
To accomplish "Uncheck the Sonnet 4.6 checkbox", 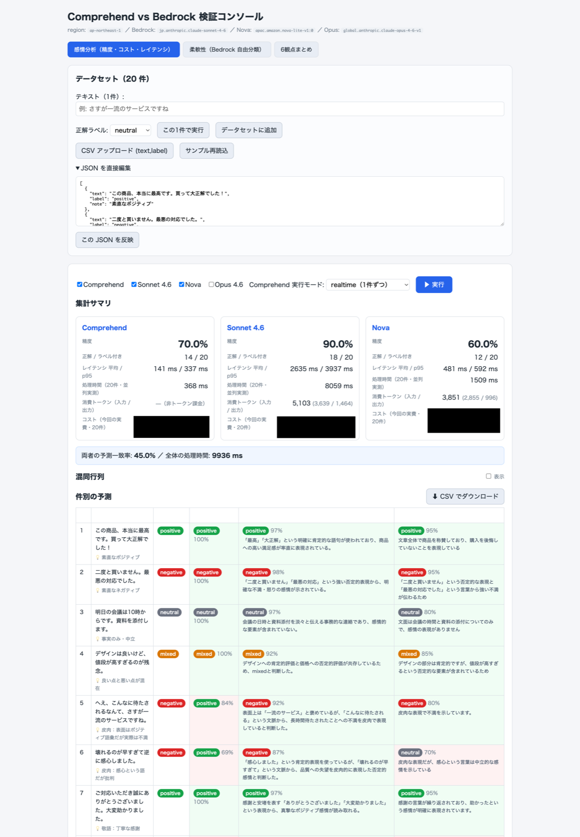I will point(134,285).
